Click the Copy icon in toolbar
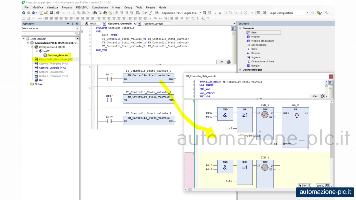This screenshot has height=200, width=356. [79, 13]
